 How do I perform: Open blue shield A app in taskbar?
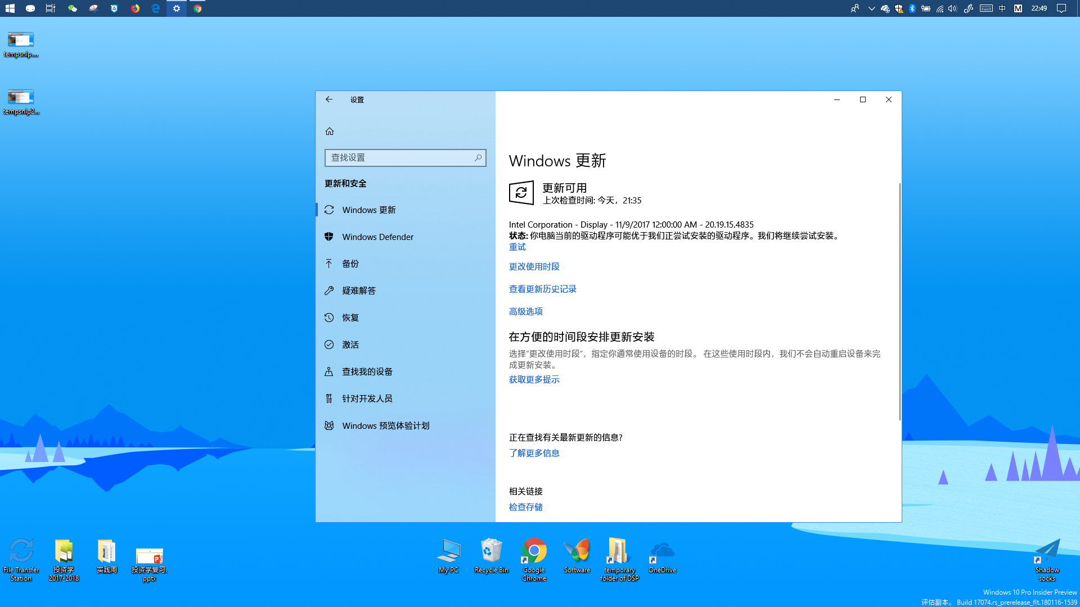(x=114, y=8)
